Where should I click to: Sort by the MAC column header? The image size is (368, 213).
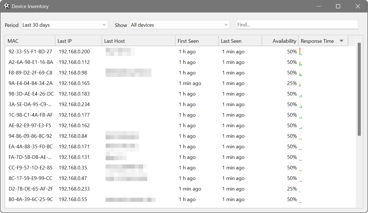point(30,41)
